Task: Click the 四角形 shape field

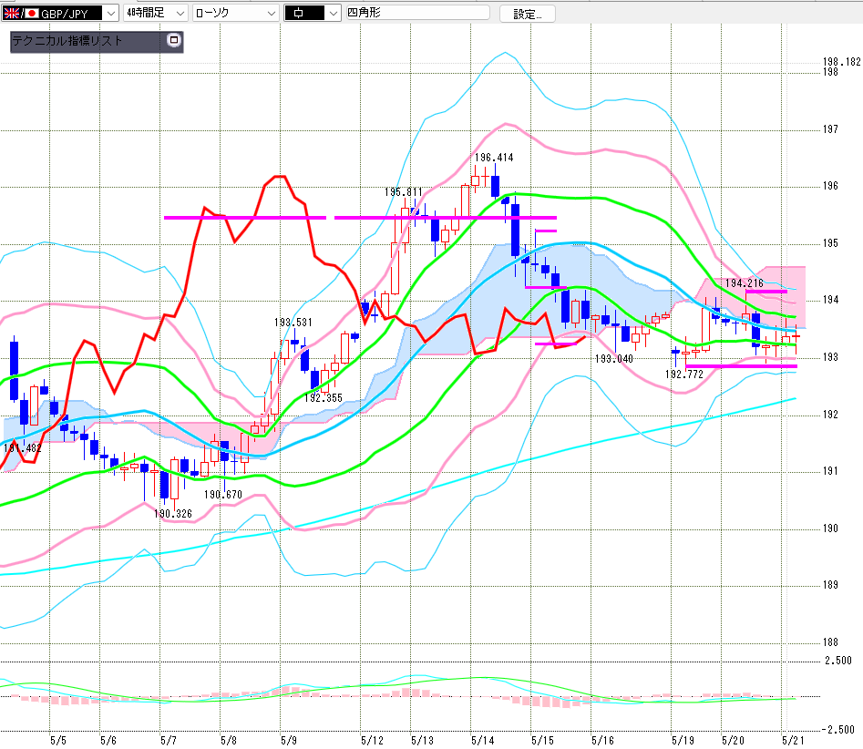Action: (x=417, y=13)
